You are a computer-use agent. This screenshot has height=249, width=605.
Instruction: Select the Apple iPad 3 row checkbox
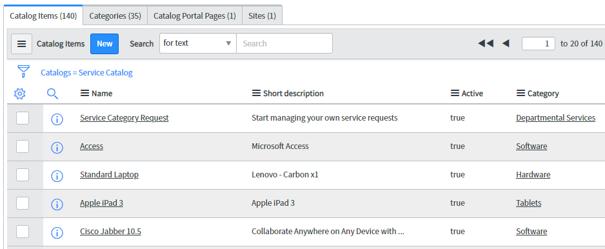click(x=23, y=203)
